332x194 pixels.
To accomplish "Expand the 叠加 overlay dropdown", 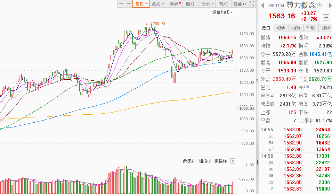I will tap(158, 4).
